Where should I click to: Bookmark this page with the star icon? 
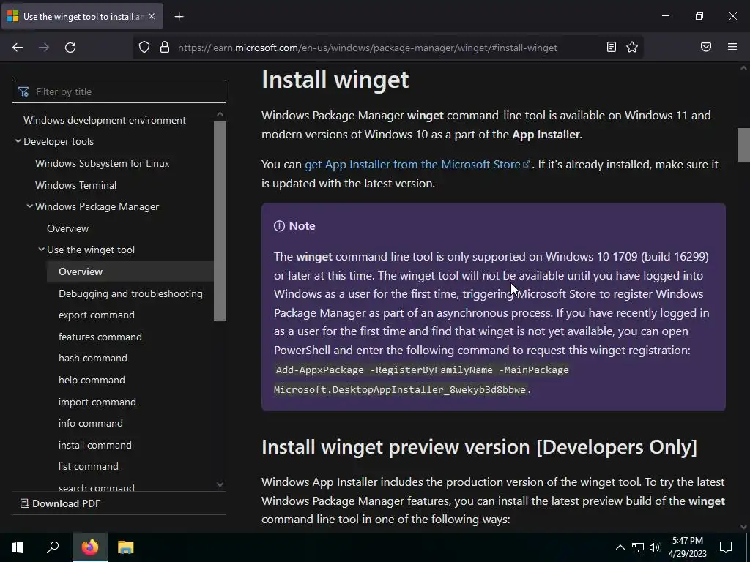point(632,47)
